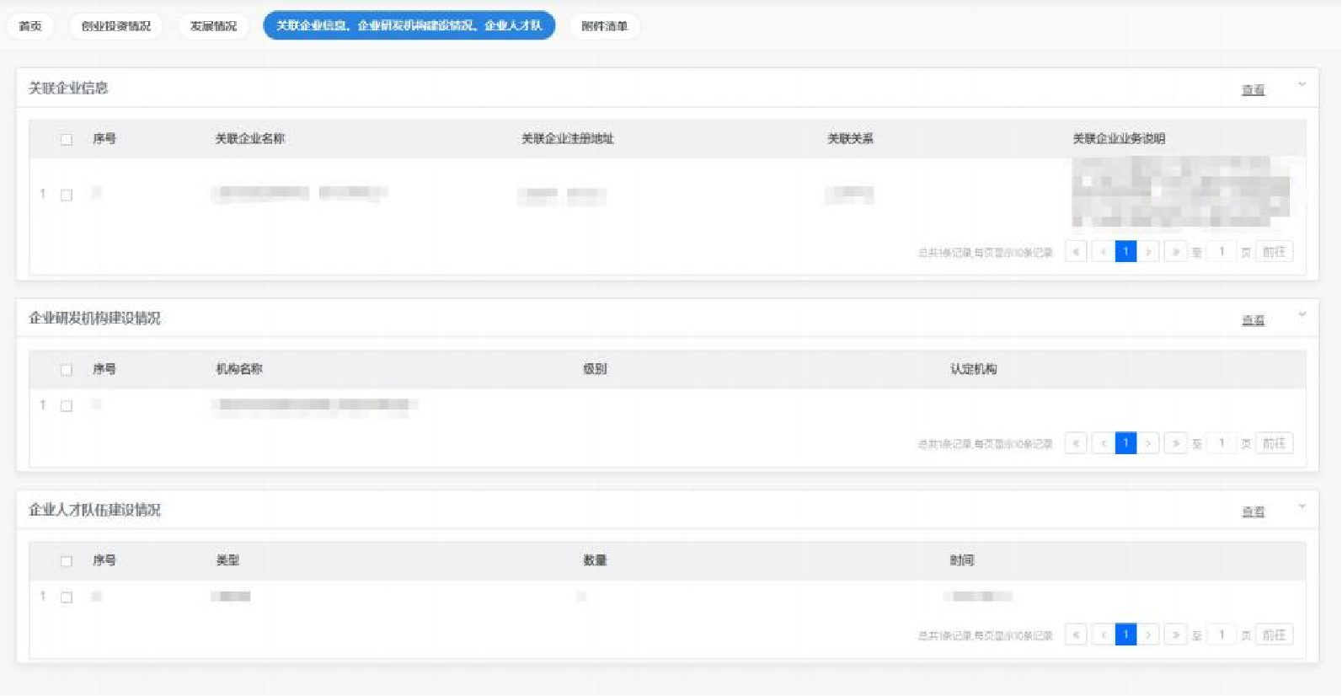Click 关联企业注册地址 column header
The image size is (1342, 696).
pos(568,139)
